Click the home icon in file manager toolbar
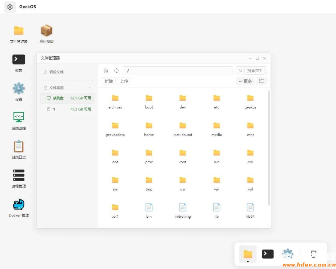Viewport: 336px width, 269px height. tap(106, 71)
